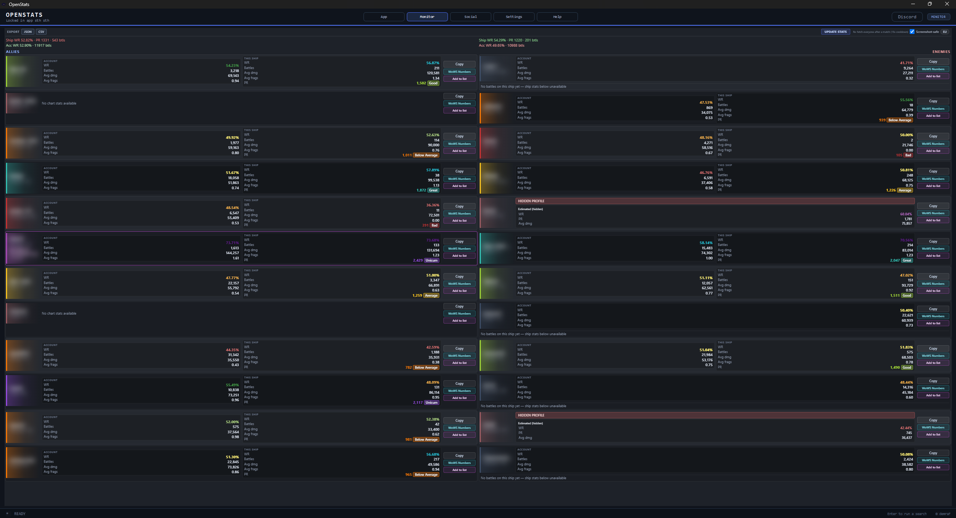Switch to the Settings tab

(514, 16)
